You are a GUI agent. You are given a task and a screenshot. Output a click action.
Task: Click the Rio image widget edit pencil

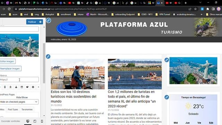[x=166, y=60]
